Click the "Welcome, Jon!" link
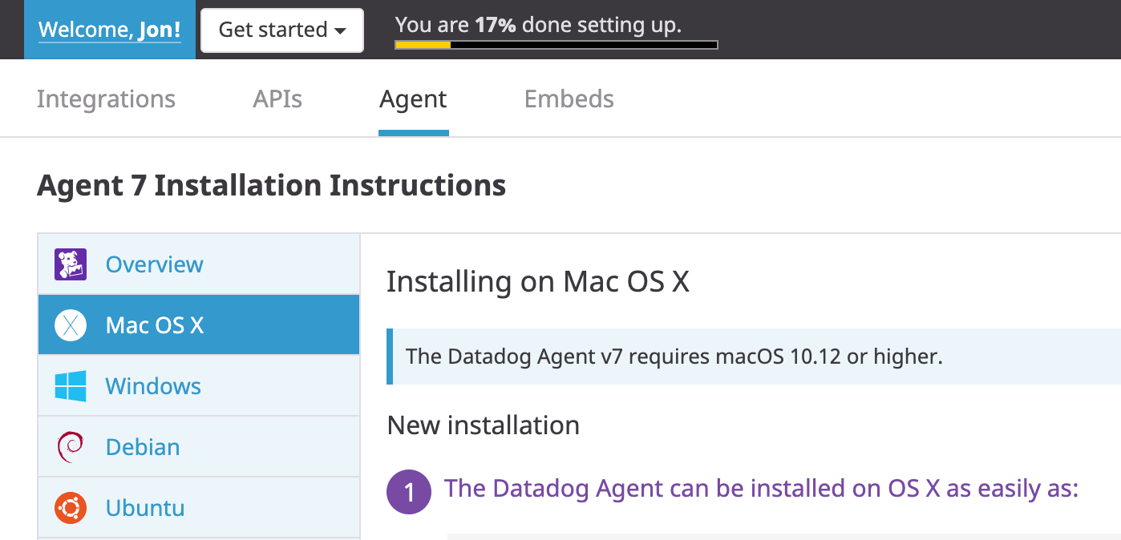Screen dimensions: 1121x540 pyautogui.click(x=110, y=30)
